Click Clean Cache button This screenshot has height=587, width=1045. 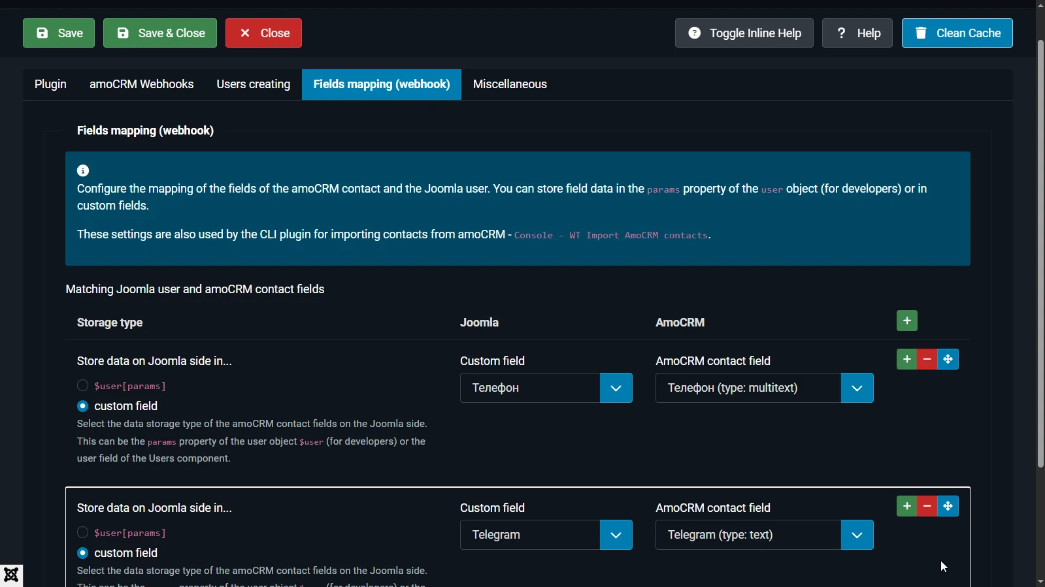(x=957, y=33)
